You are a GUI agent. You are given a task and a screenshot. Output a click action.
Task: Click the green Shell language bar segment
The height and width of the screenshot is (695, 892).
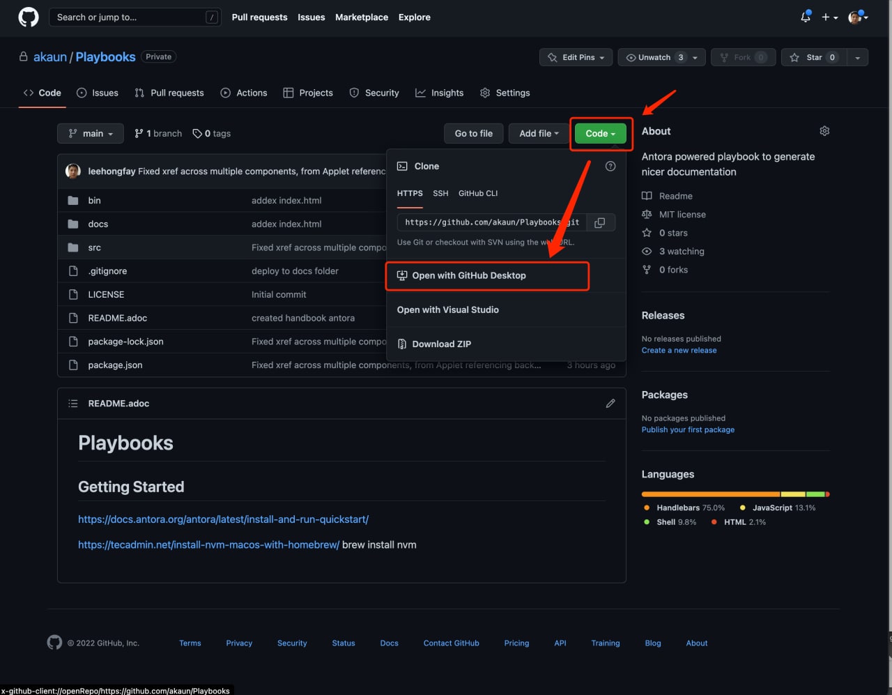815,494
